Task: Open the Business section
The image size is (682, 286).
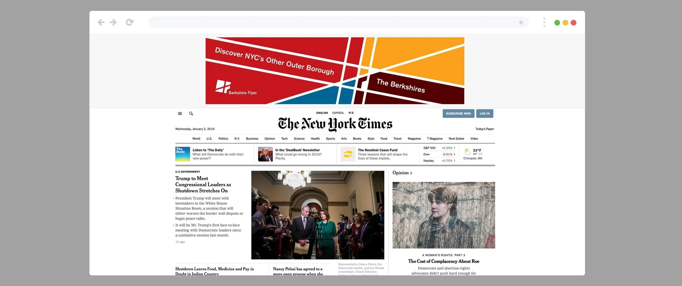Action: (252, 139)
